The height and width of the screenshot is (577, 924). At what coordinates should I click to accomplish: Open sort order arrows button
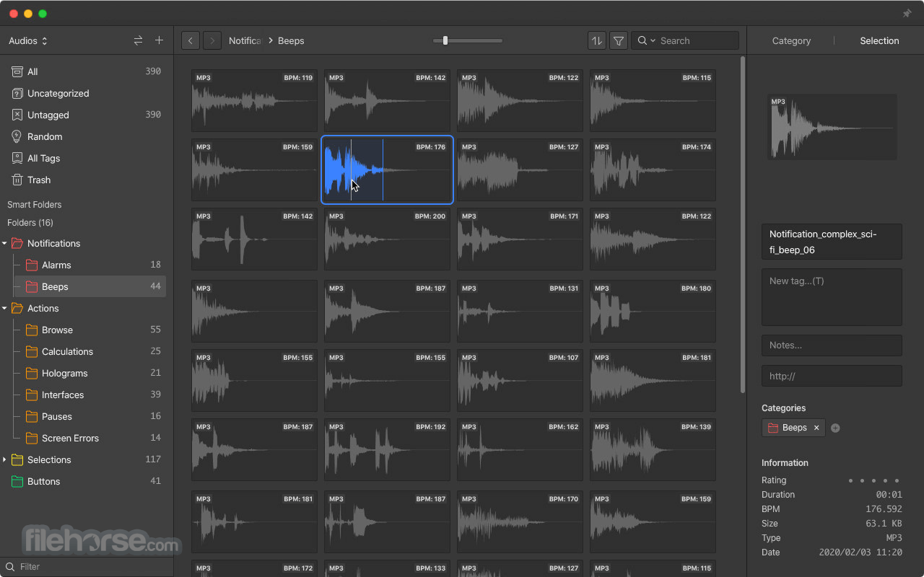click(x=597, y=41)
